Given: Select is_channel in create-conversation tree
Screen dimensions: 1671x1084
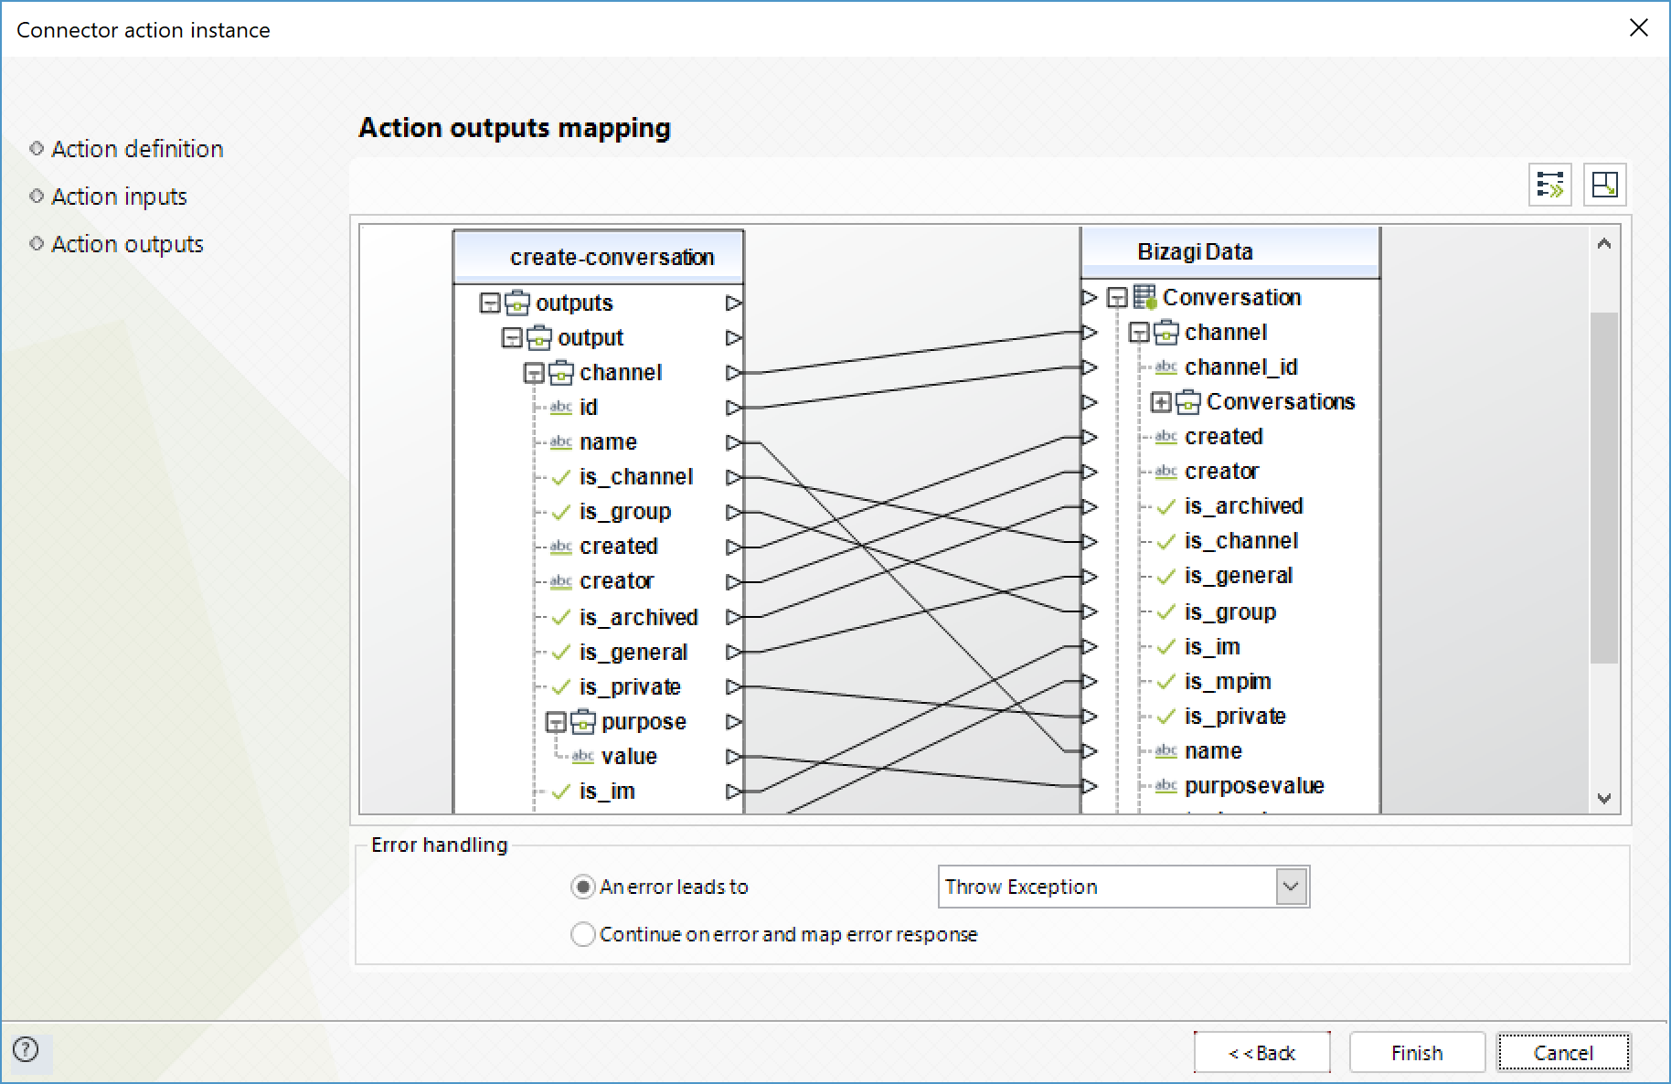Looking at the screenshot, I should 636,477.
